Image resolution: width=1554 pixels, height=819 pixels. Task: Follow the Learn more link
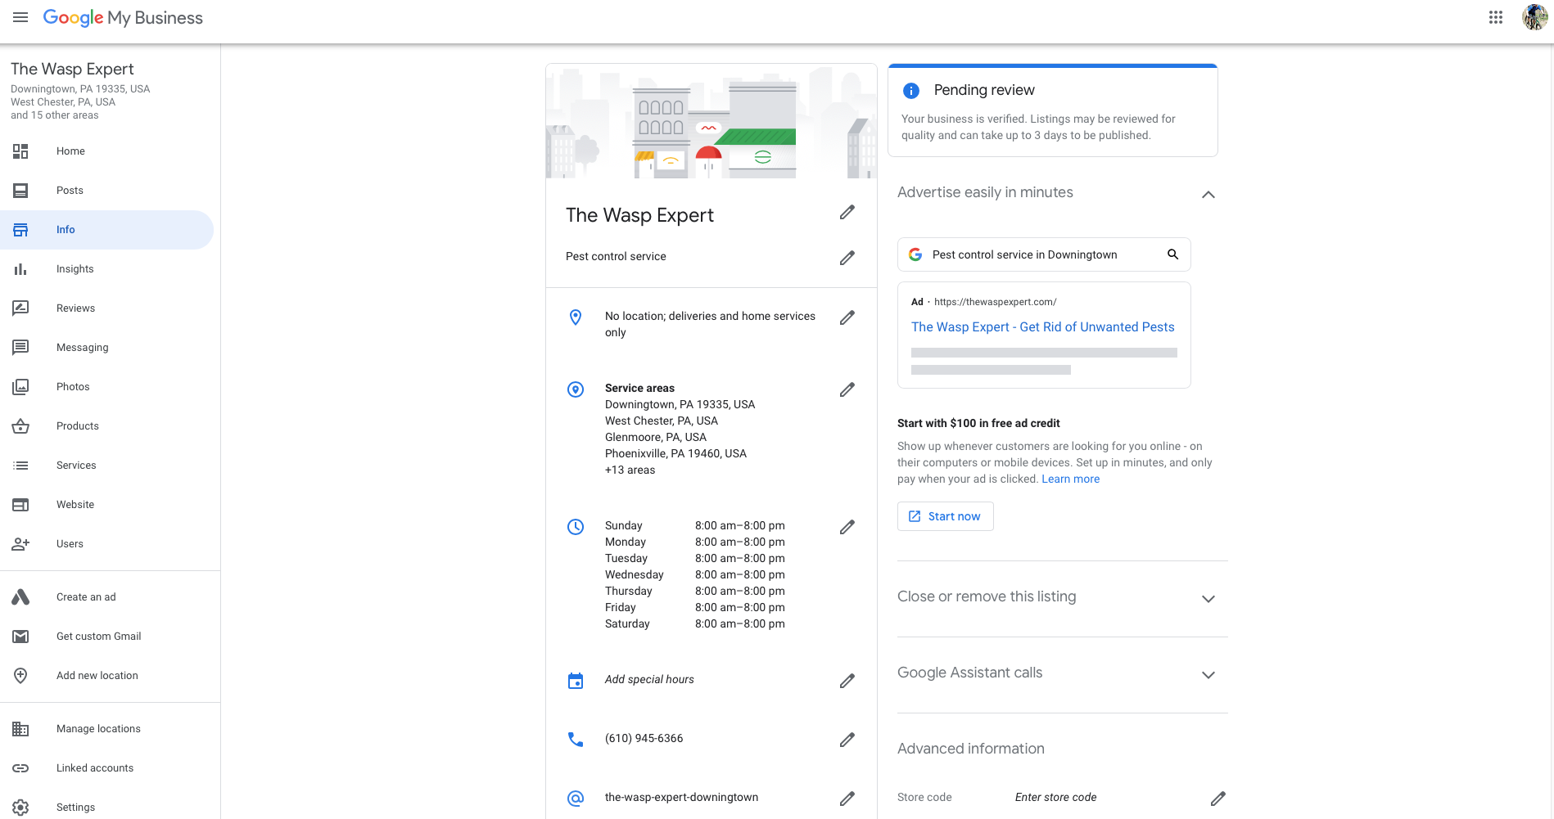[1070, 479]
